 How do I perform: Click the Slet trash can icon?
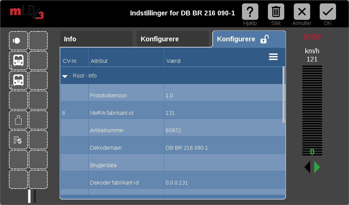276,12
